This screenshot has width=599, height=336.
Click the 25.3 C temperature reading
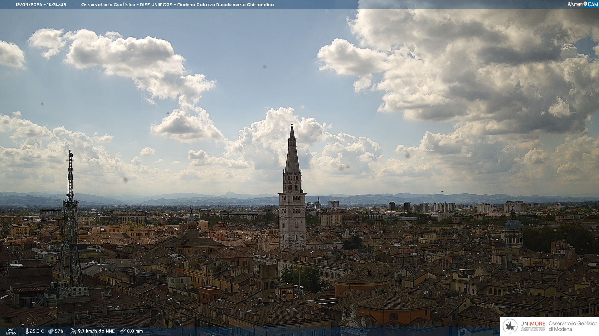coord(37,331)
